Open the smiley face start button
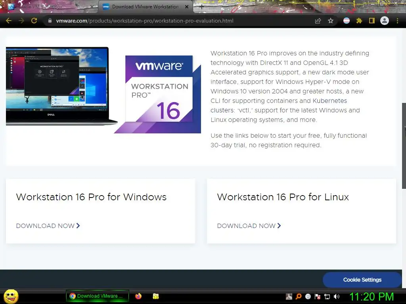The height and width of the screenshot is (304, 406). click(11, 296)
